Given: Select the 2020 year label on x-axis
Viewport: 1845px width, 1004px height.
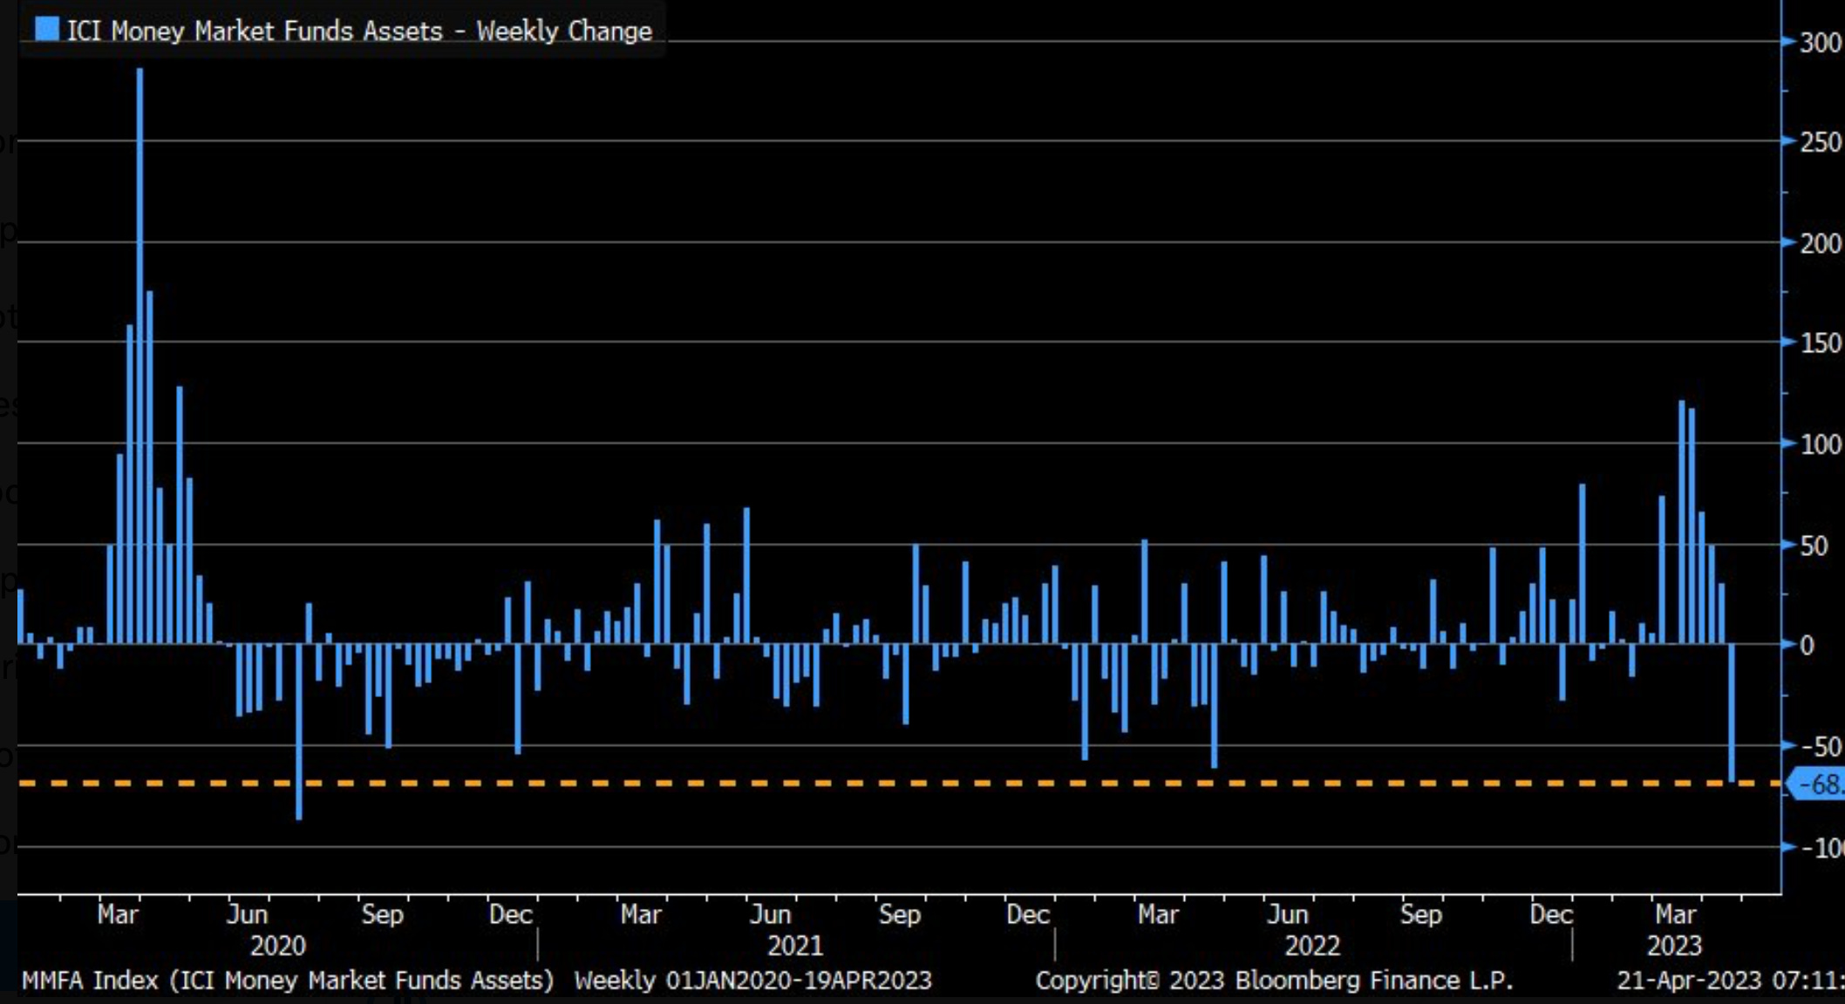Looking at the screenshot, I should point(278,946).
